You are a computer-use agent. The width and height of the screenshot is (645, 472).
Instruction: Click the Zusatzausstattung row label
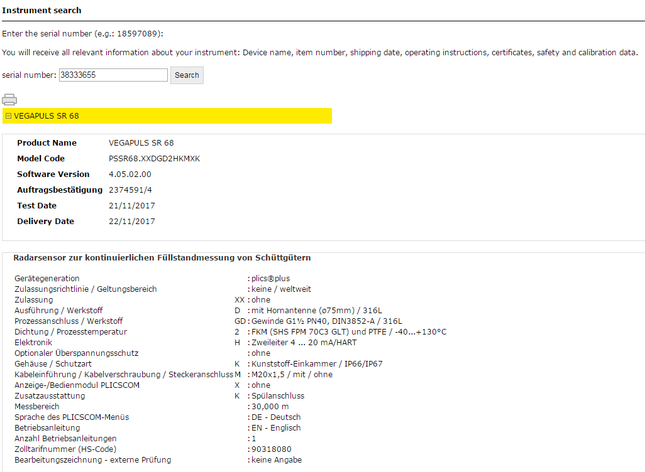(50, 396)
